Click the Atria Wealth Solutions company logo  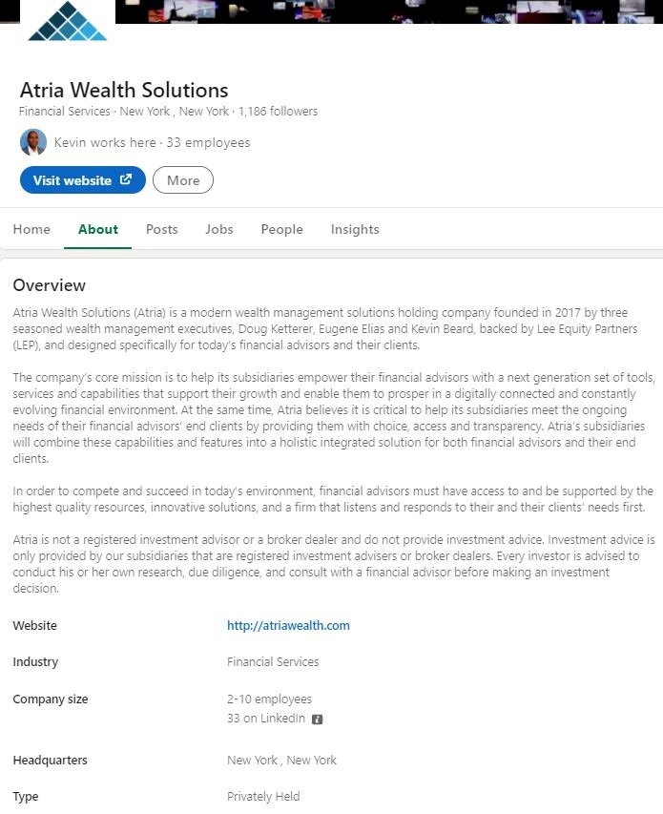pos(67,21)
